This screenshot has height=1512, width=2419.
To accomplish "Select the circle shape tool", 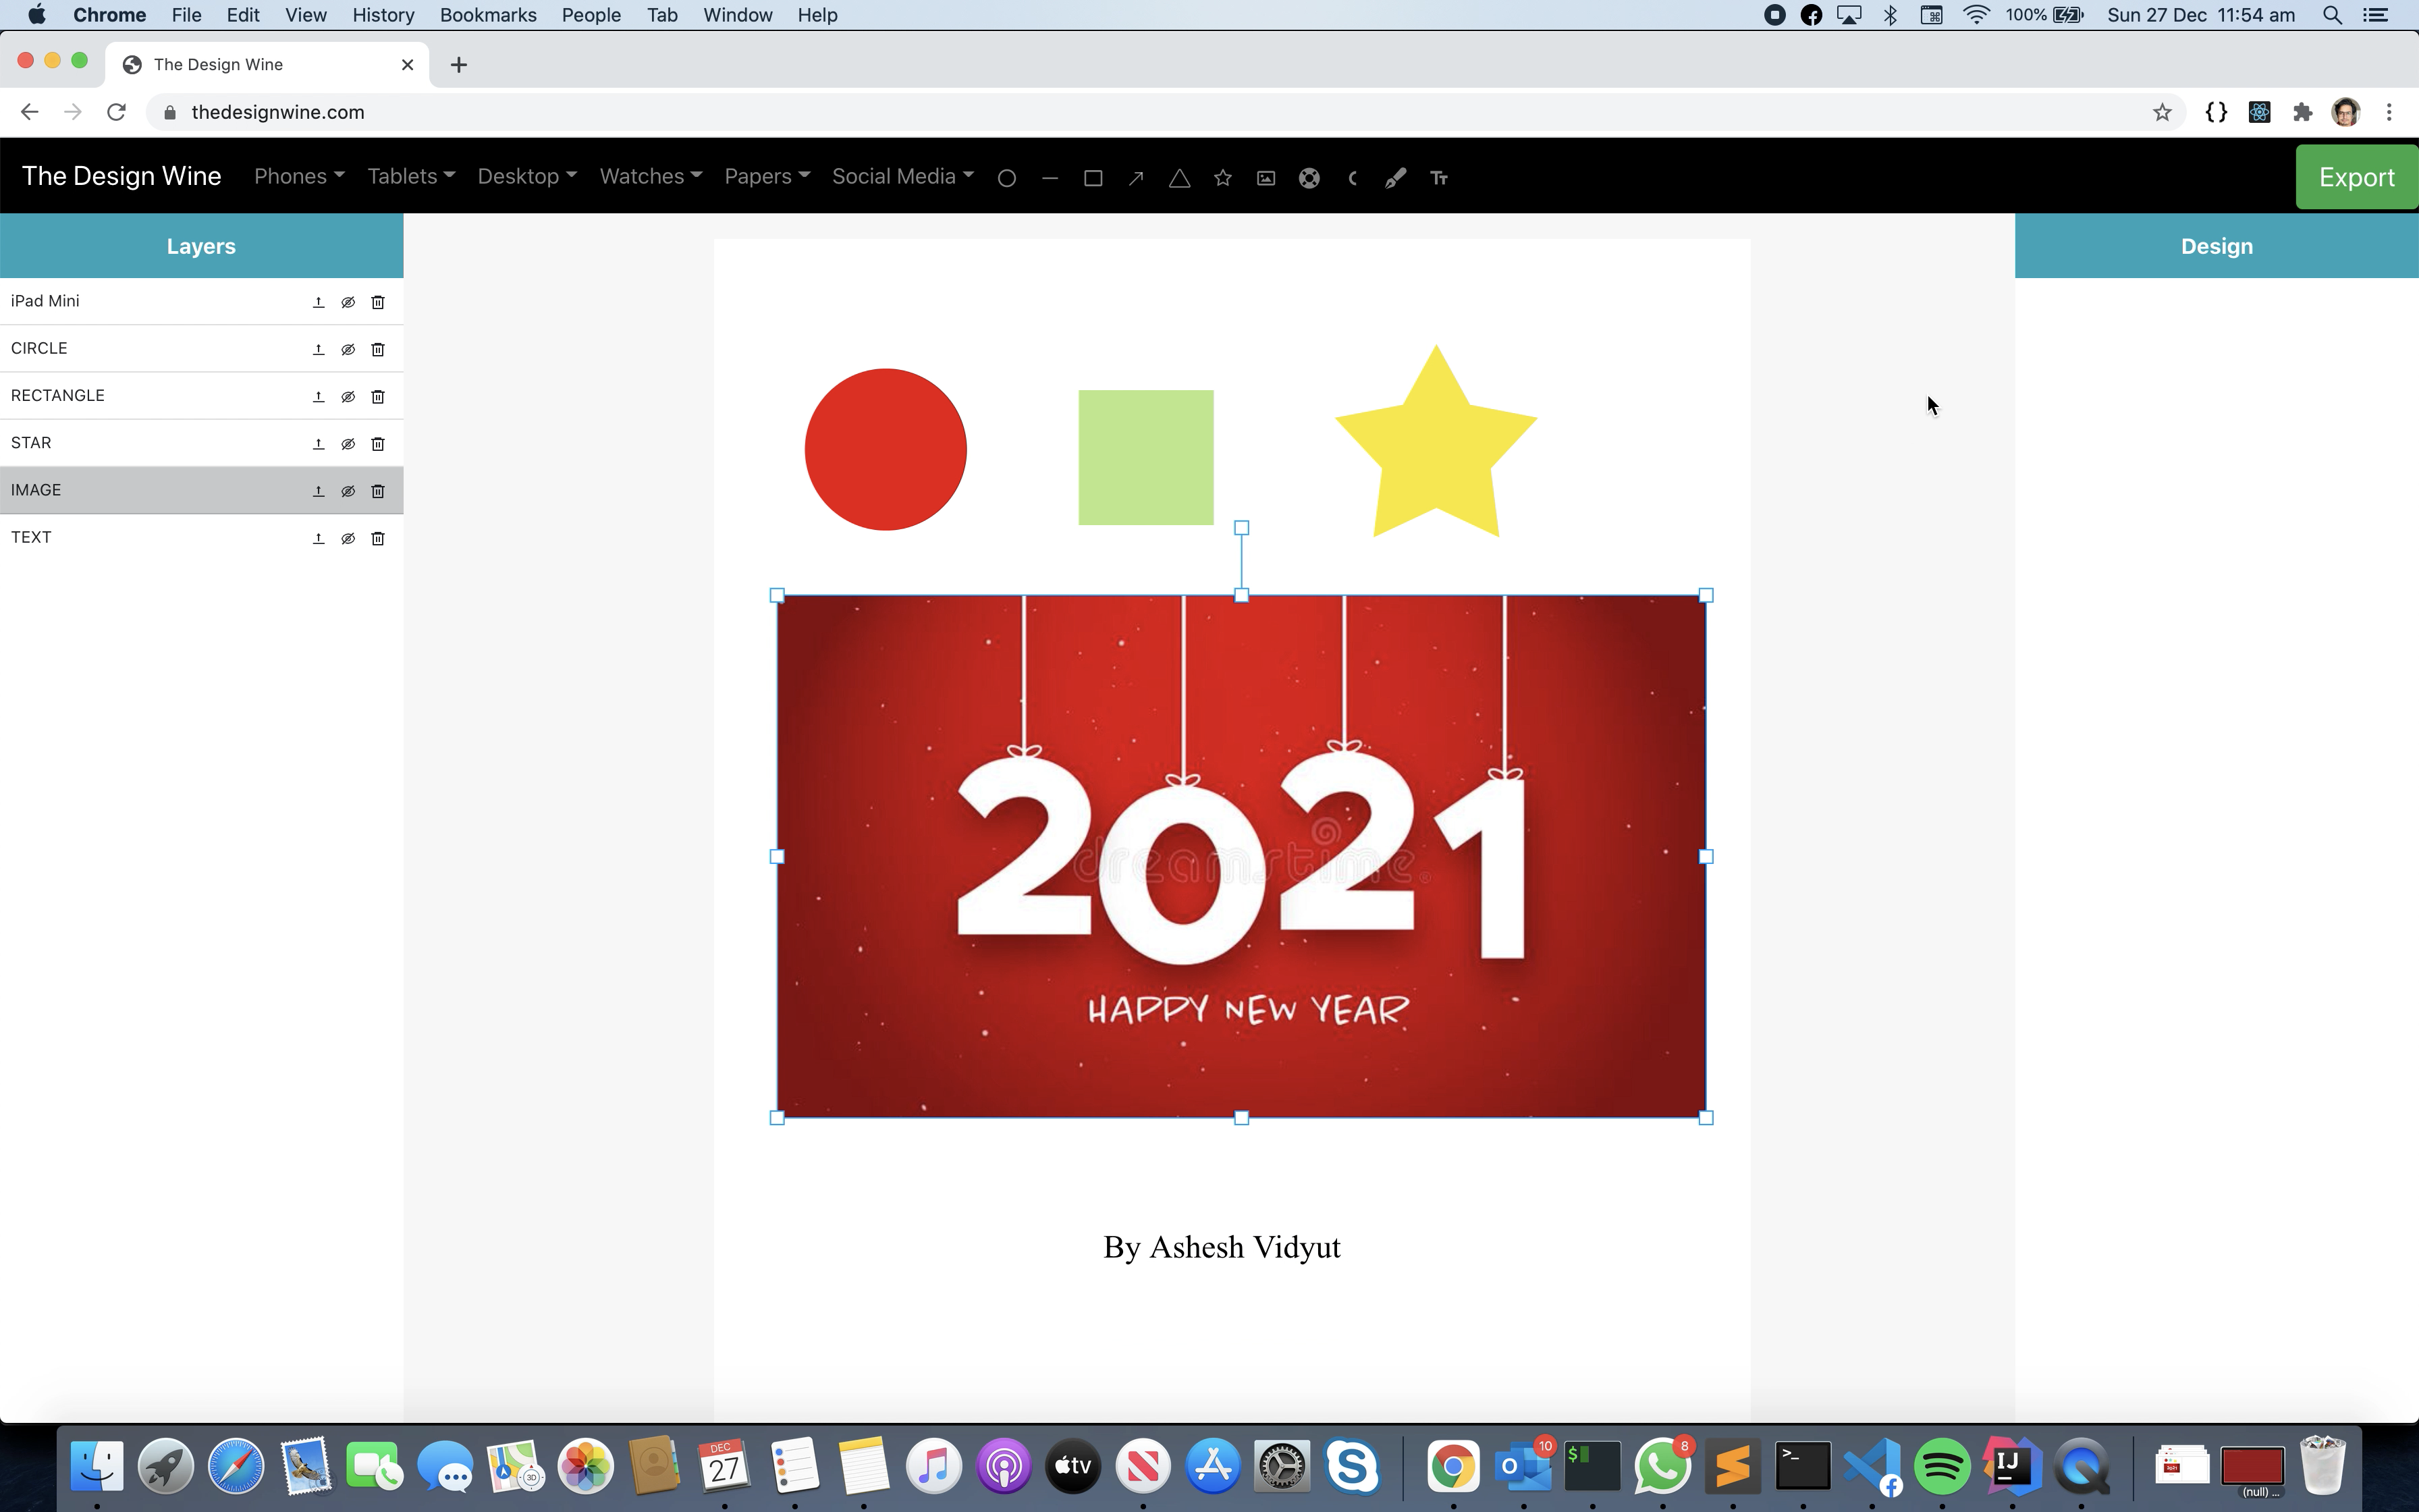I will [x=1006, y=178].
